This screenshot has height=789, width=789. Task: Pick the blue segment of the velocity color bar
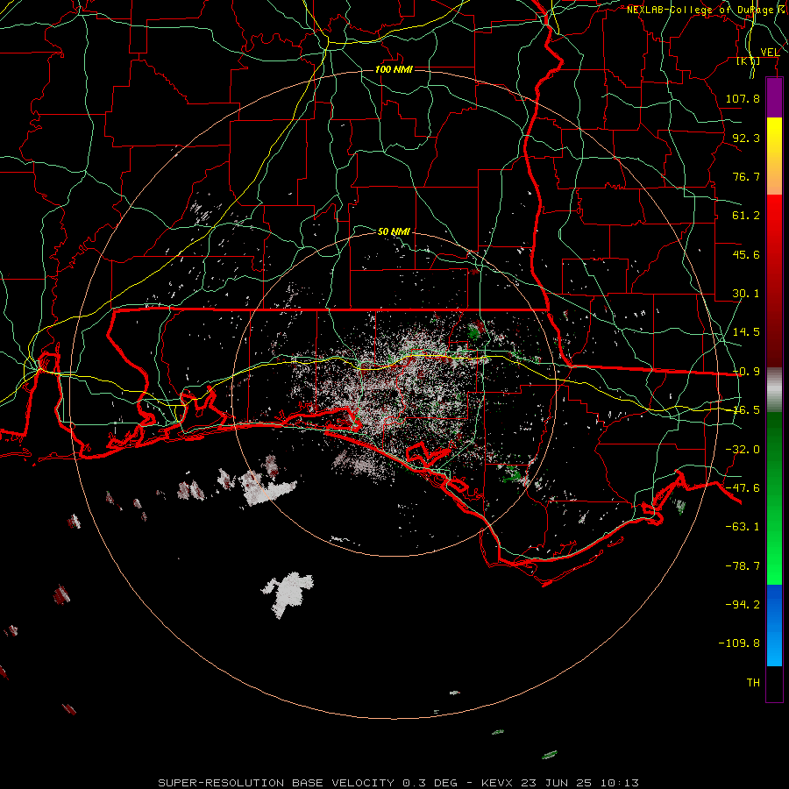[x=774, y=625]
